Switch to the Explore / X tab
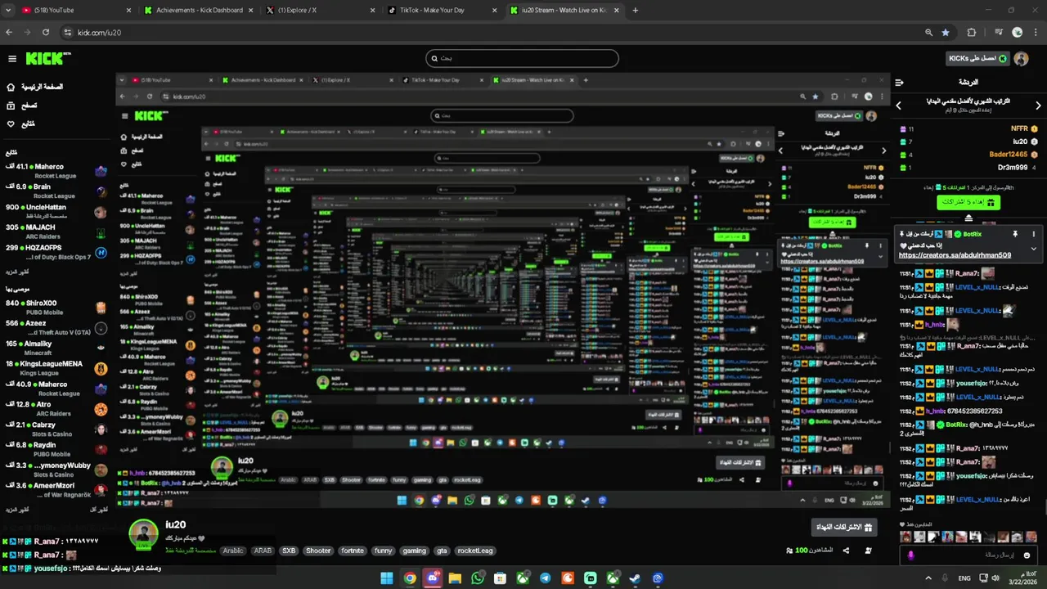Viewport: 1047px width, 589px height. (x=321, y=10)
